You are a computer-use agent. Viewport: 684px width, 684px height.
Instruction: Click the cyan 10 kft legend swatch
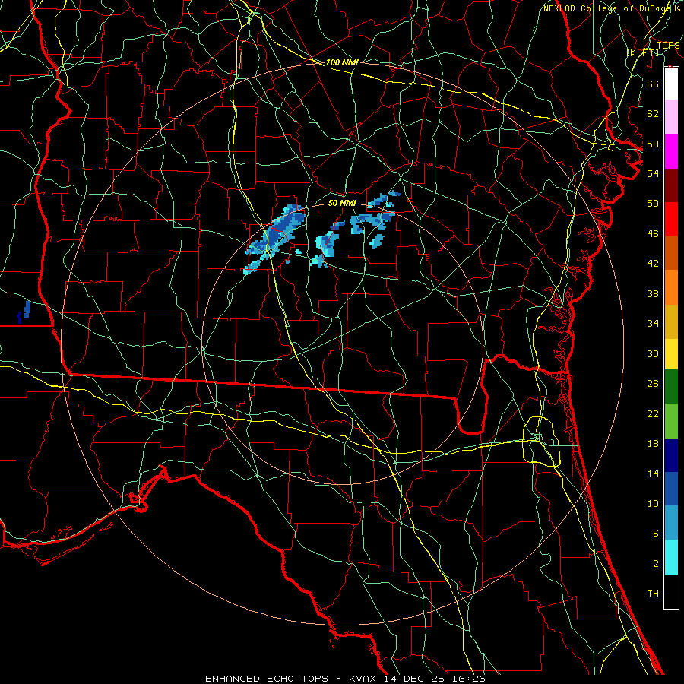coord(671,557)
